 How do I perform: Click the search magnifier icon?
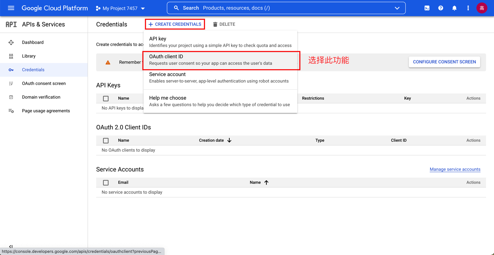point(176,8)
